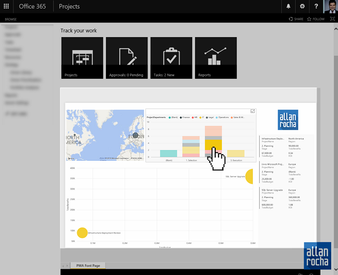Open the notifications bell
The width and height of the screenshot is (338, 275).
click(x=288, y=7)
